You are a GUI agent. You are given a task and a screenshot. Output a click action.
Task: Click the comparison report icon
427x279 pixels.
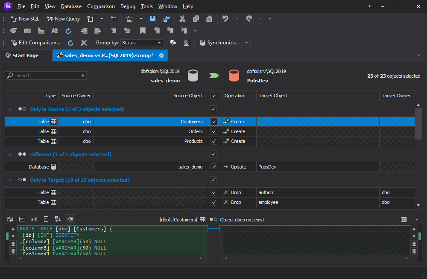click(x=187, y=43)
